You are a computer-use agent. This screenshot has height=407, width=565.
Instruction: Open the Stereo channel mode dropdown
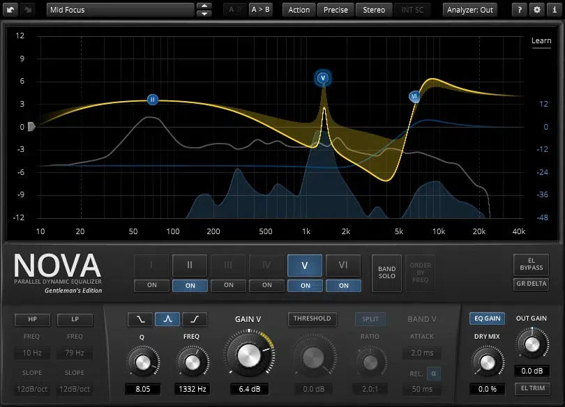click(x=374, y=10)
